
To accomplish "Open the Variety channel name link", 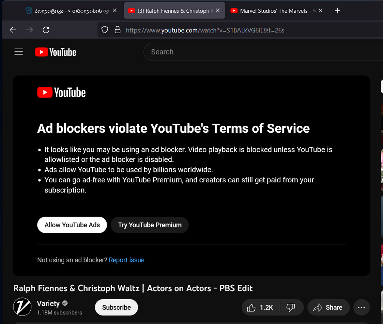I will tap(48, 303).
